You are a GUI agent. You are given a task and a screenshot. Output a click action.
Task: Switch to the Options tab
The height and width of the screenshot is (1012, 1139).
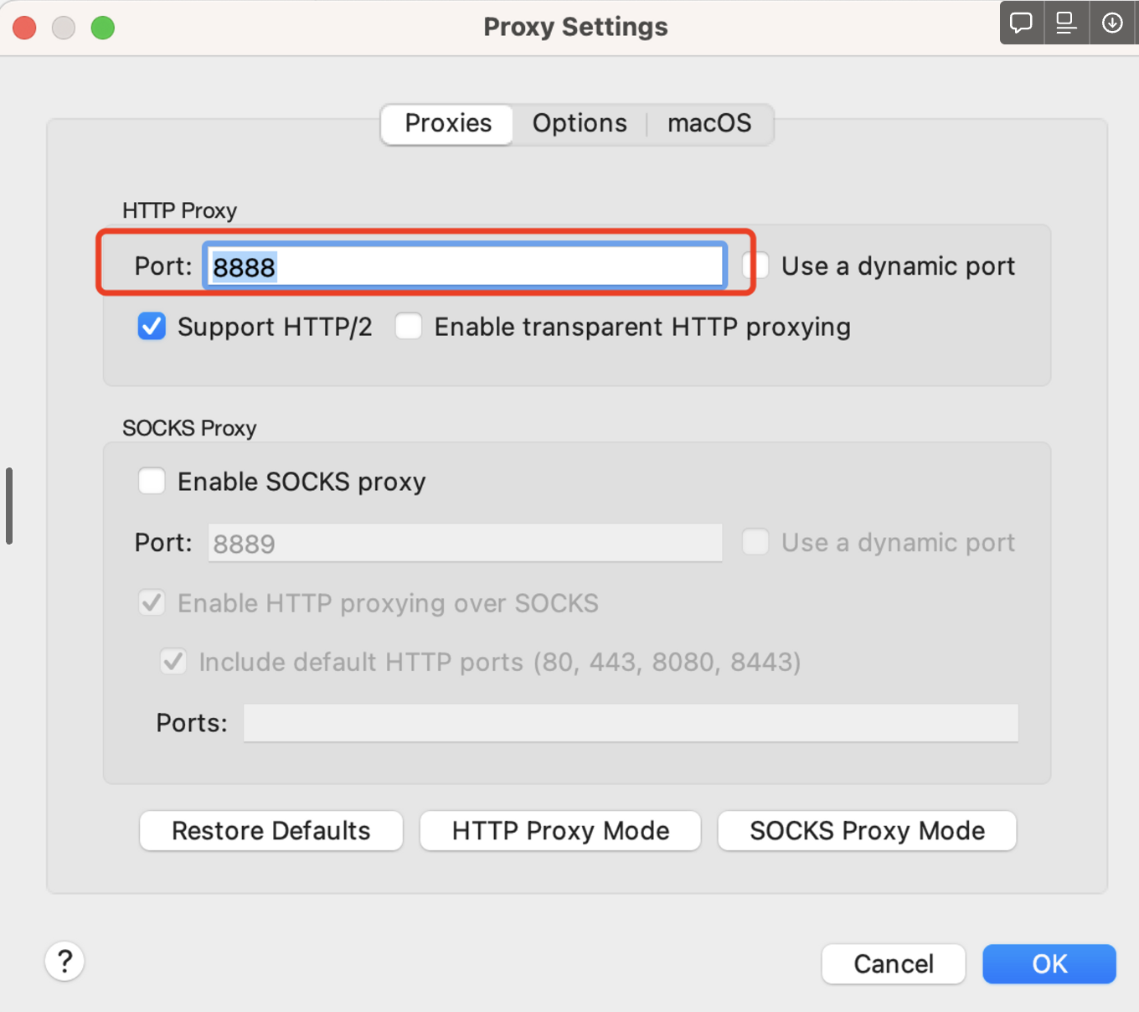[x=580, y=123]
